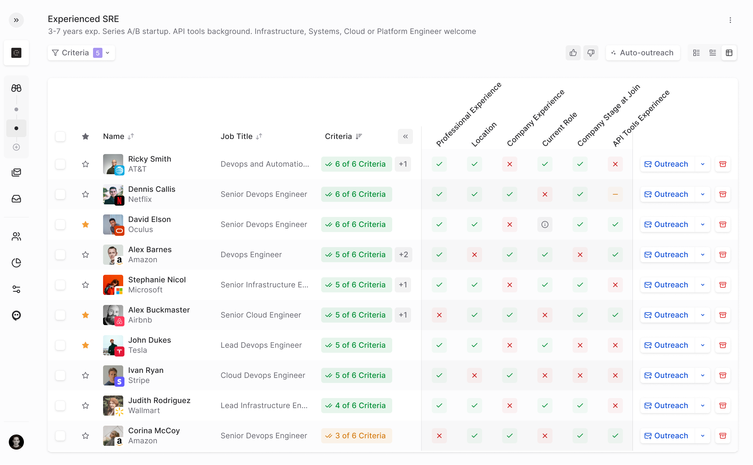The height and width of the screenshot is (465, 753).
Task: Open the inbox tray icon in sidebar
Action: click(x=16, y=199)
